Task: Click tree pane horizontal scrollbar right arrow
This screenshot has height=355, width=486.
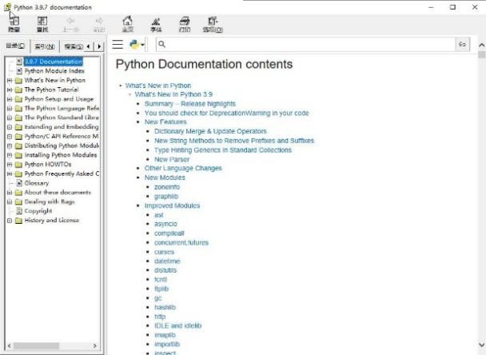Action: pyautogui.click(x=95, y=345)
